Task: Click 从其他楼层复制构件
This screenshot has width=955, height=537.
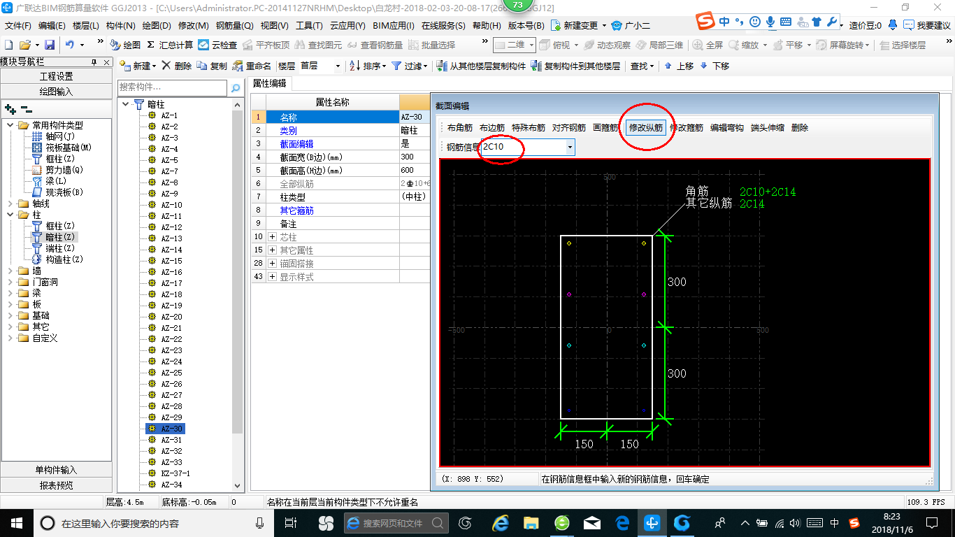Action: point(481,66)
